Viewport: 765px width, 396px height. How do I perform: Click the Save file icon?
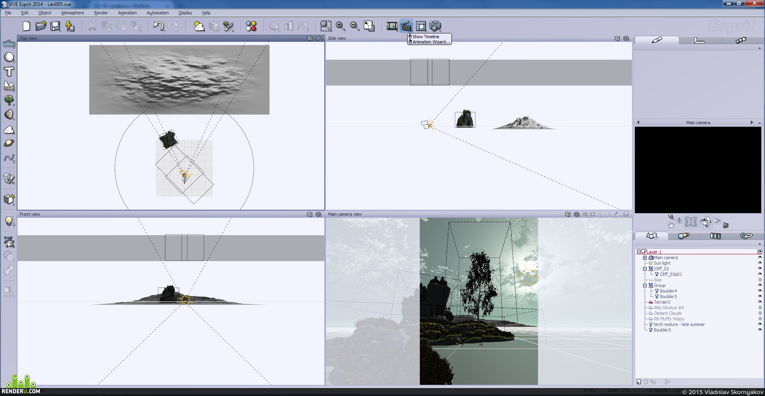(55, 26)
